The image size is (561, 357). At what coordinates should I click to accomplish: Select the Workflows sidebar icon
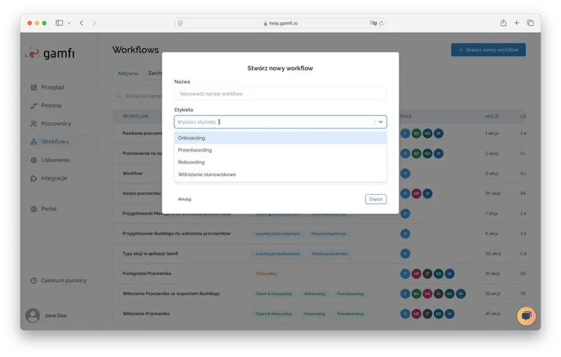[x=33, y=142]
